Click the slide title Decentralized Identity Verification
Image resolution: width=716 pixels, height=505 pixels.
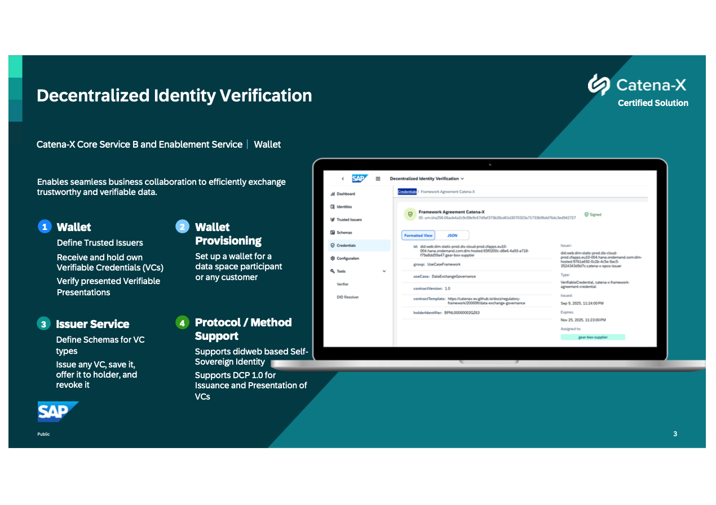point(174,95)
